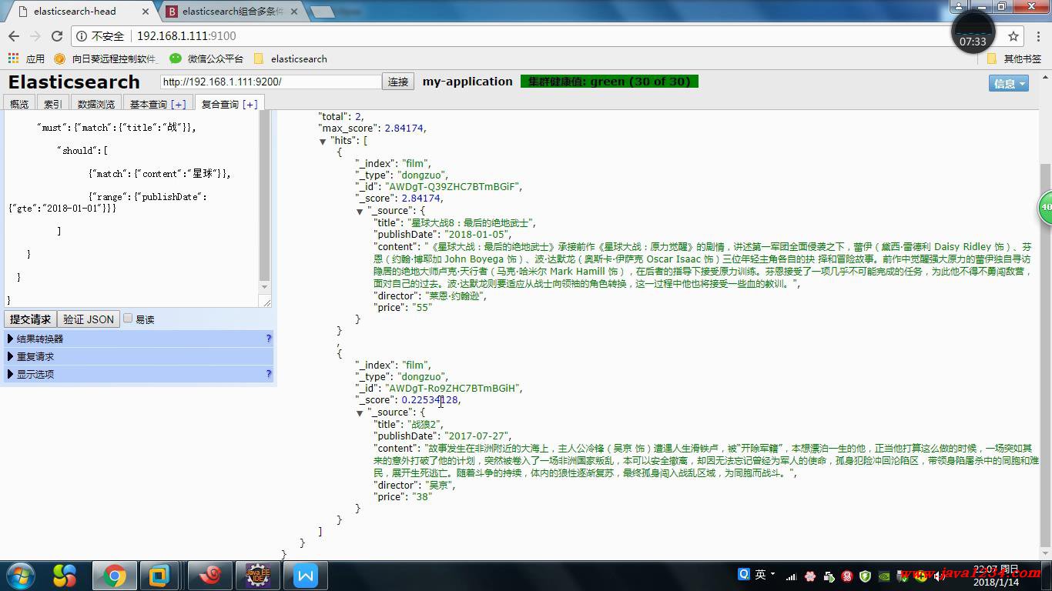Viewport: 1052px width, 591px height.
Task: Open the 其他书签 folder
Action: pyautogui.click(x=1014, y=58)
